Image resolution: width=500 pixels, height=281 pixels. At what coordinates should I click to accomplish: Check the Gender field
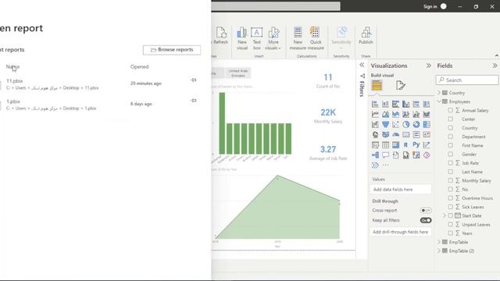(450, 154)
